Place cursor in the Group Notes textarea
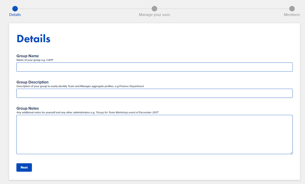Image resolution: width=305 pixels, height=184 pixels. click(x=154, y=134)
